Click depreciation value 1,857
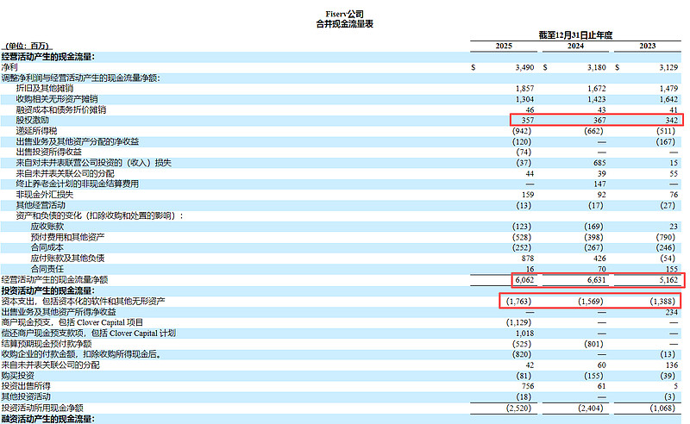Image resolution: width=690 pixels, height=424 pixels. click(x=524, y=89)
